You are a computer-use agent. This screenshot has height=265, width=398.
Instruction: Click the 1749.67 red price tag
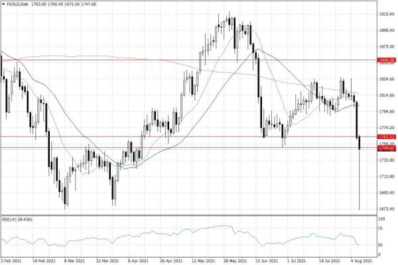(x=386, y=148)
